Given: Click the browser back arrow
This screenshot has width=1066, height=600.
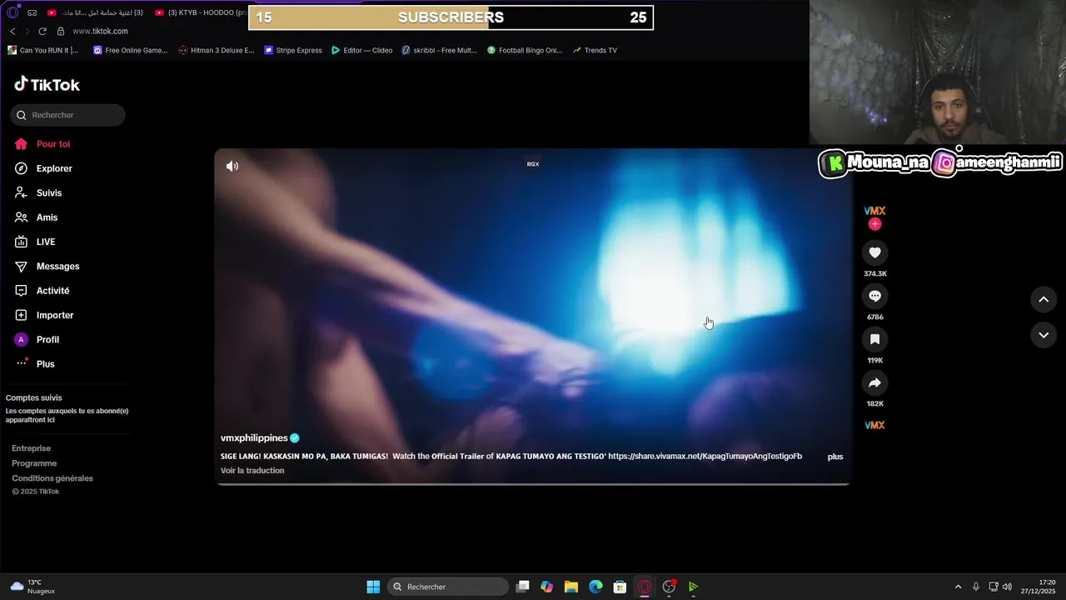Looking at the screenshot, I should 12,31.
